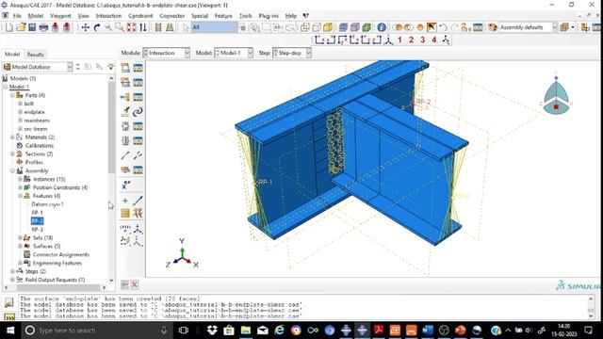Select the Magnify View tool

pos(108,27)
